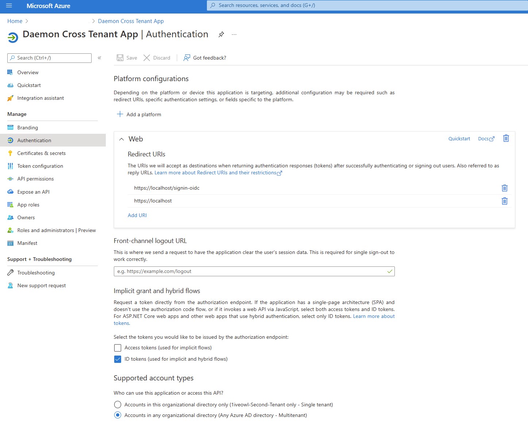This screenshot has width=528, height=425.
Task: Navigate to Home breadcrumb
Action: click(15, 21)
